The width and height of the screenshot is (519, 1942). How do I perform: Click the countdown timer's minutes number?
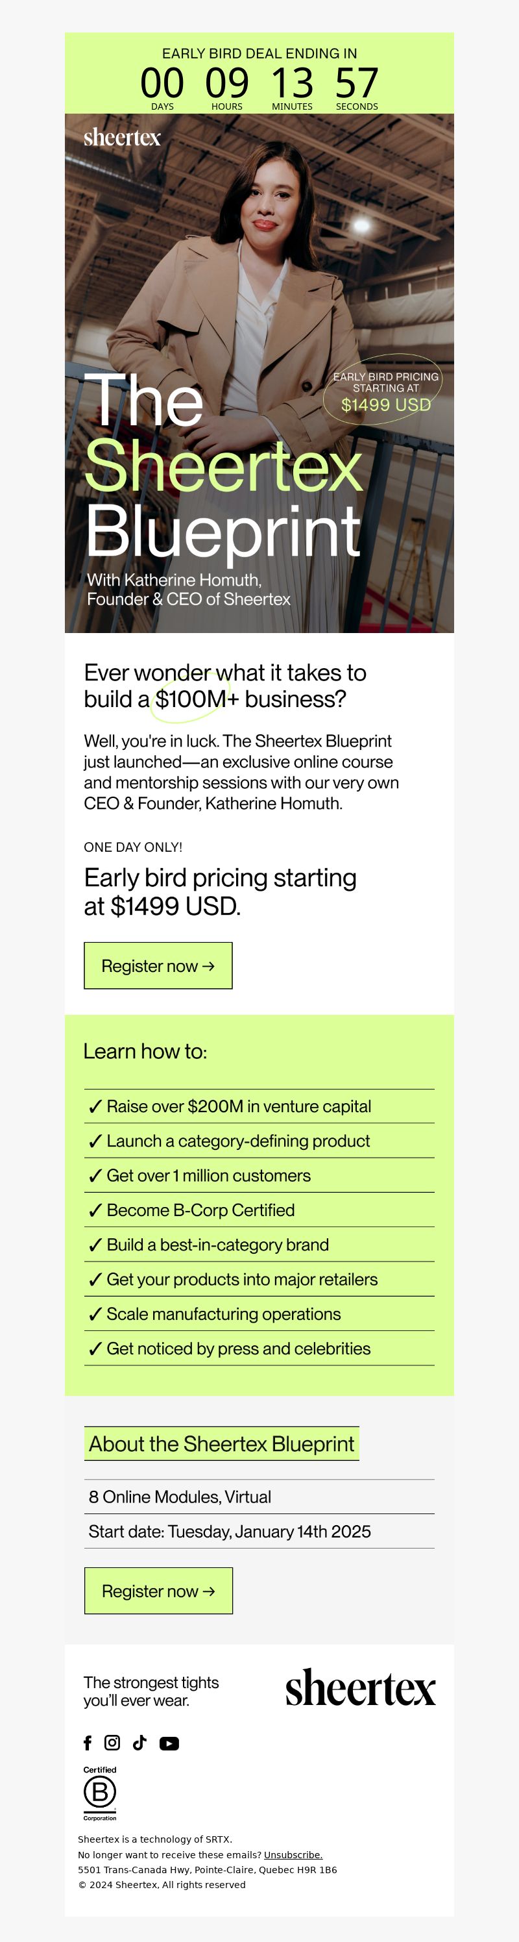click(291, 83)
